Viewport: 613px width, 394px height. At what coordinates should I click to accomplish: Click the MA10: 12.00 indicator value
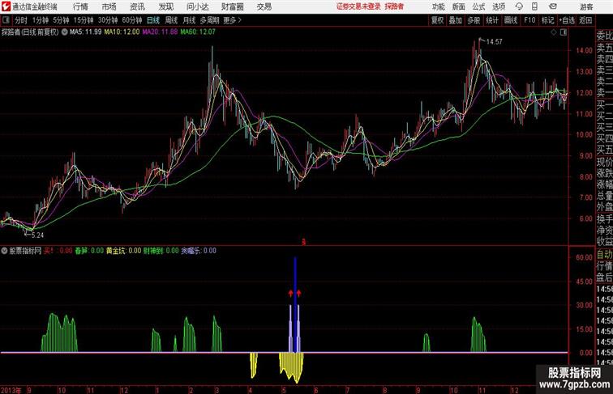pos(122,32)
